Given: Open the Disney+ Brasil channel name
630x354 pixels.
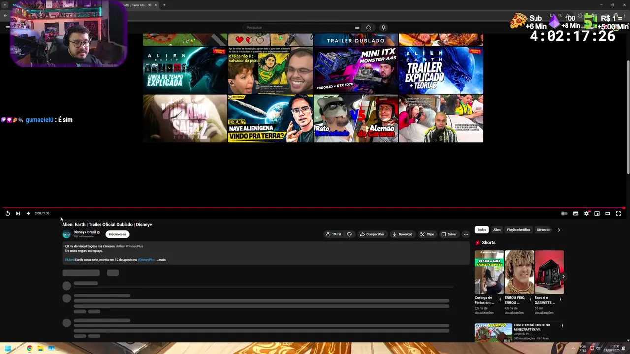Looking at the screenshot, I should click(x=85, y=232).
